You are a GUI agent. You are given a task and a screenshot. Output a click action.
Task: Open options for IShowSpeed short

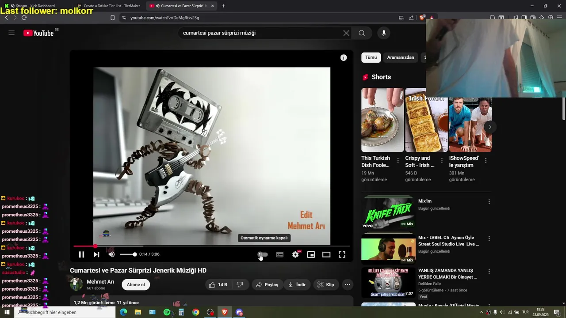coord(486,160)
